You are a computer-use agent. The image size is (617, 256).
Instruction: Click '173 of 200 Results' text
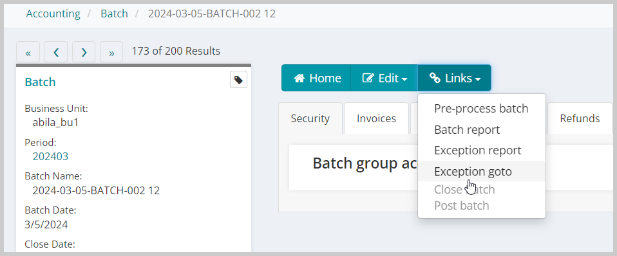176,51
